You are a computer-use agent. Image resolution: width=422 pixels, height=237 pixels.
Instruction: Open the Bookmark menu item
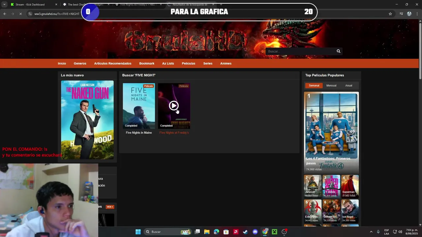[147, 64]
